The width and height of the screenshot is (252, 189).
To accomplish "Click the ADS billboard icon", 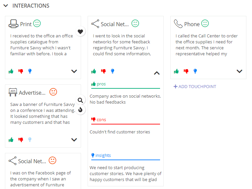I will [x=13, y=92].
